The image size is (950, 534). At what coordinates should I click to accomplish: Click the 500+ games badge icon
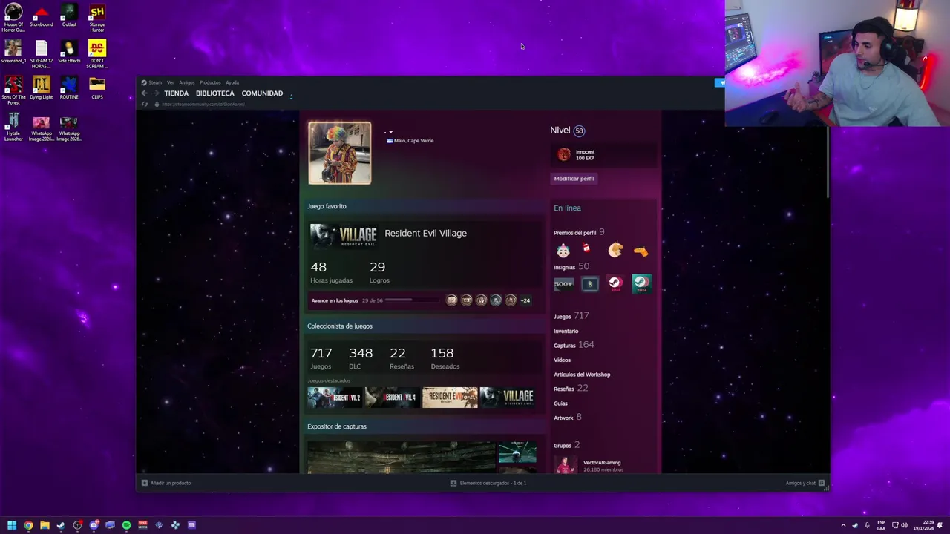pyautogui.click(x=564, y=283)
